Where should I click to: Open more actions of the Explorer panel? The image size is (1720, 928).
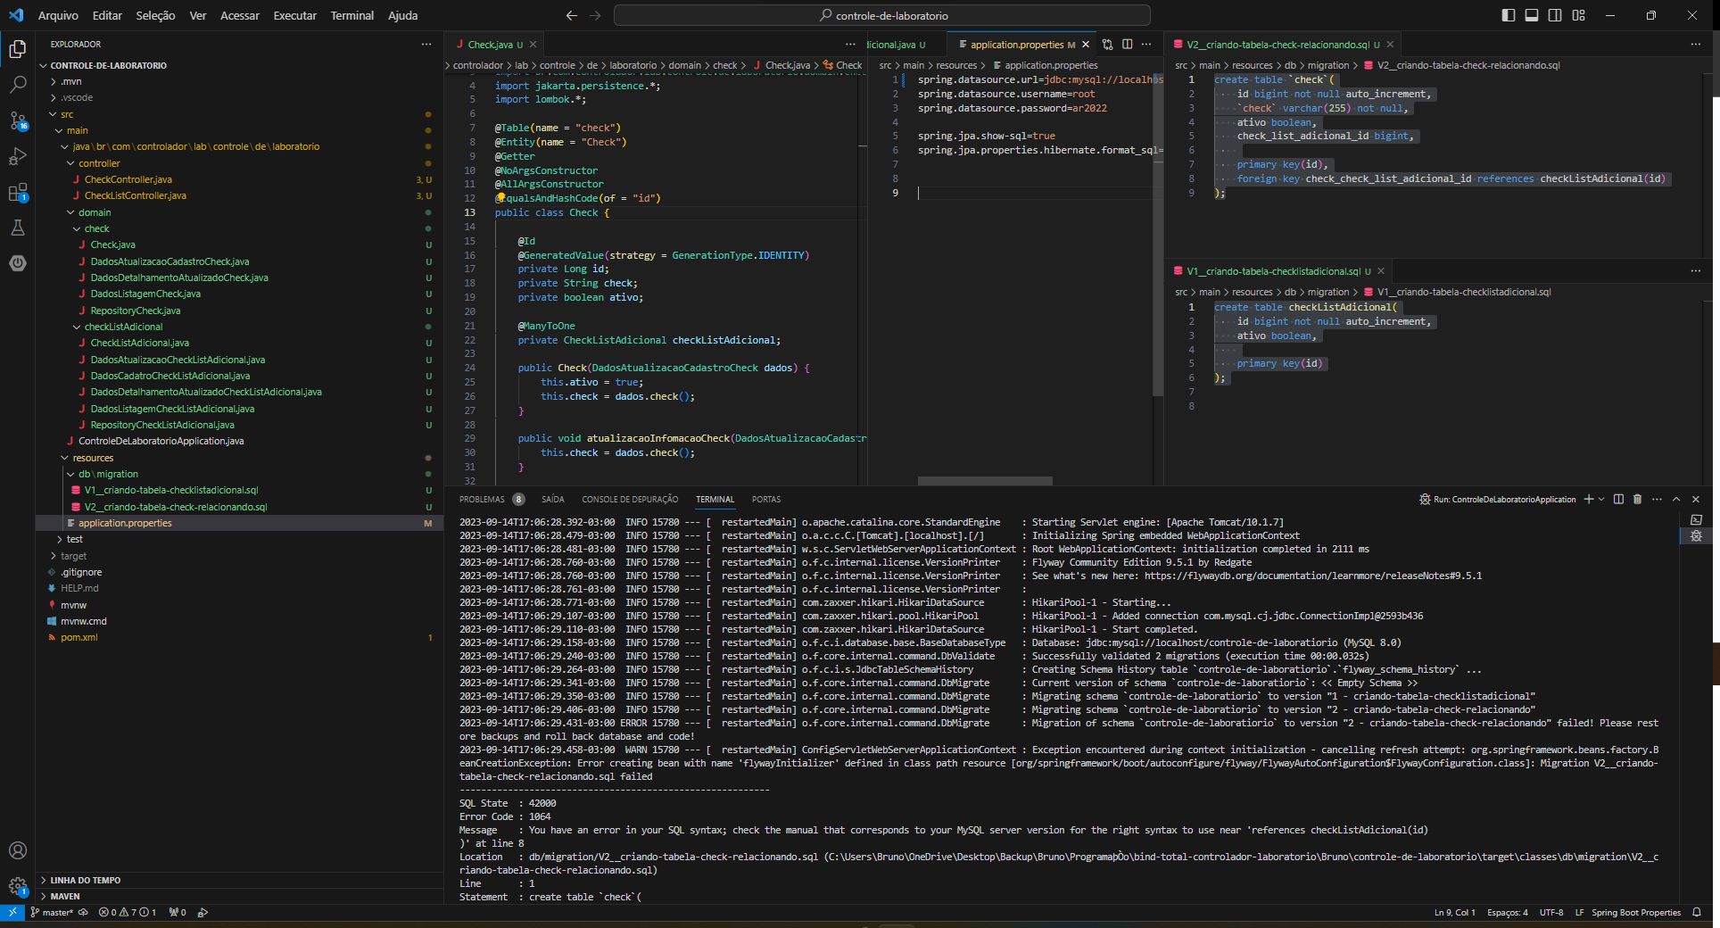click(426, 44)
